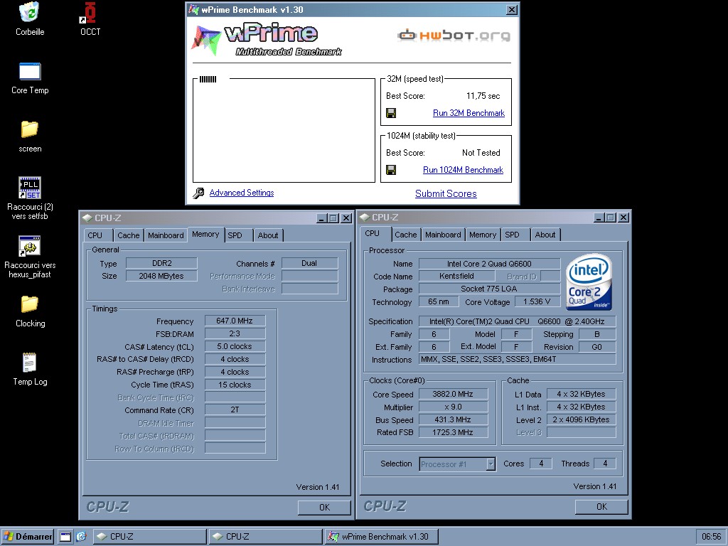Click the 1725.3 MHz Rated FSB field
Screen dimensions: 728x546
click(453, 432)
